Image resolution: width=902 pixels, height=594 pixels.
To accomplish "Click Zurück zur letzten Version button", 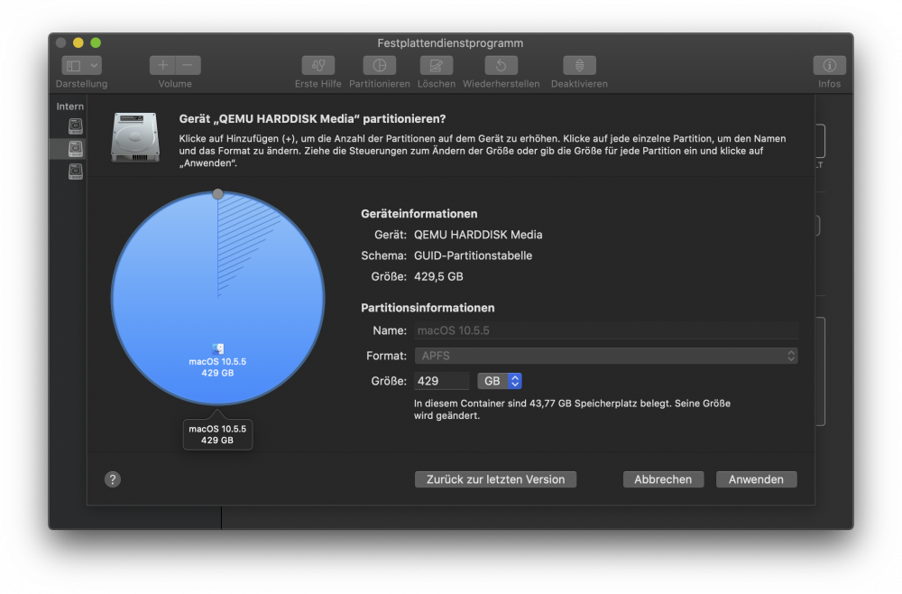I will 495,479.
